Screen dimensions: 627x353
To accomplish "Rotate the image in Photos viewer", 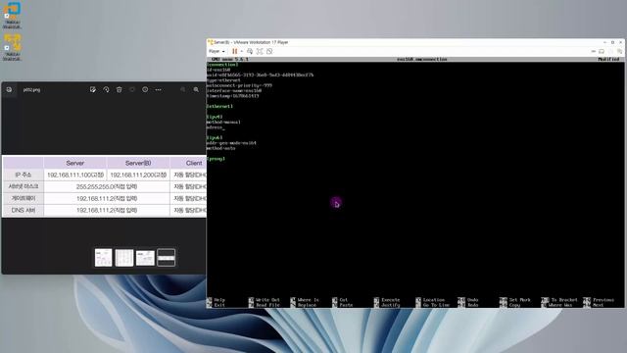I will [106, 89].
